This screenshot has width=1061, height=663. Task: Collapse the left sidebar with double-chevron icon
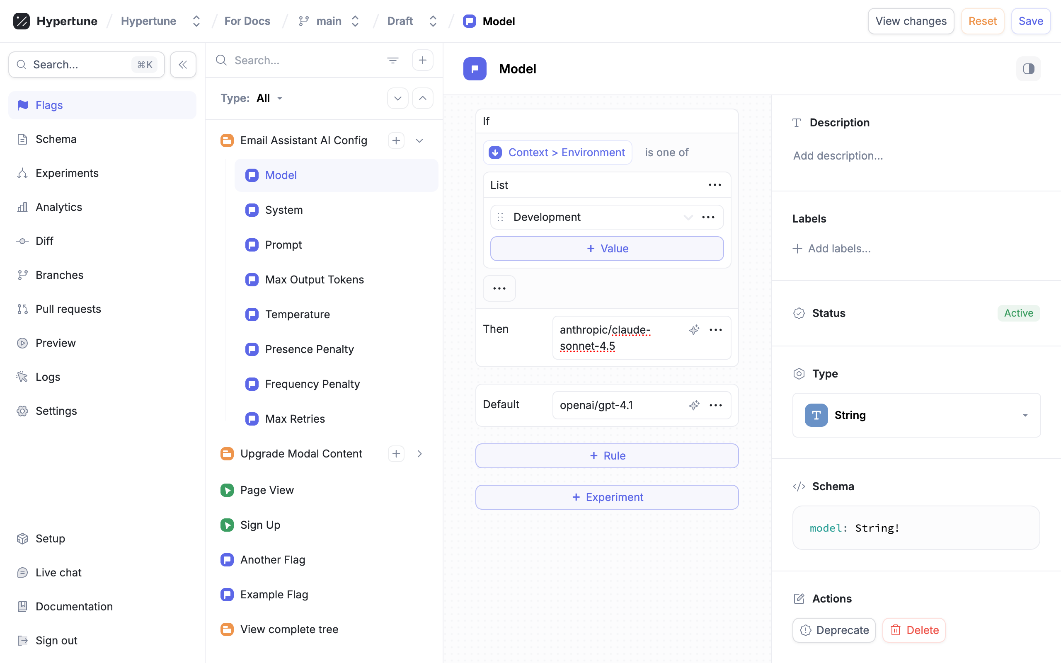[183, 65]
